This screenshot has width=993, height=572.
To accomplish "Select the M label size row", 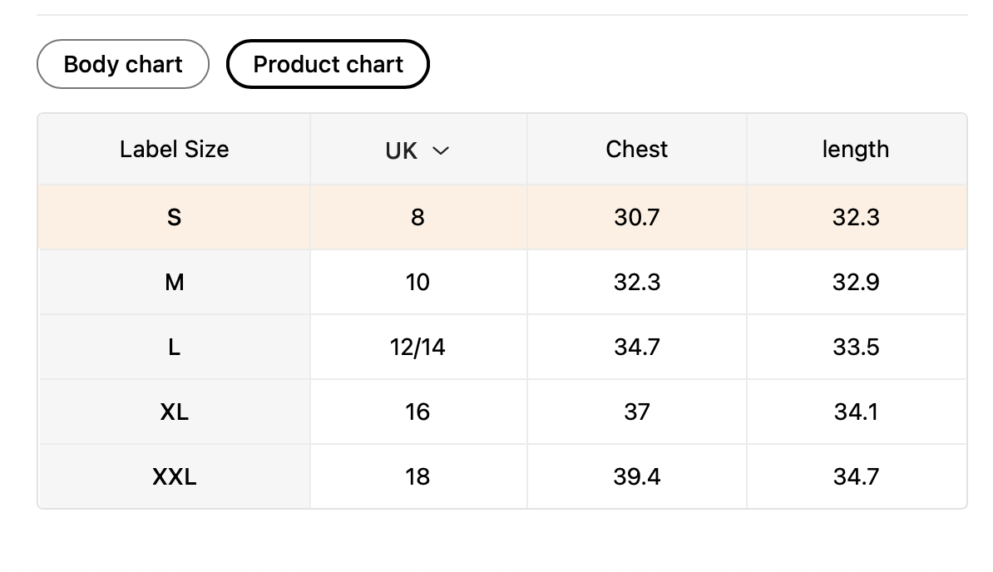I will click(174, 283).
